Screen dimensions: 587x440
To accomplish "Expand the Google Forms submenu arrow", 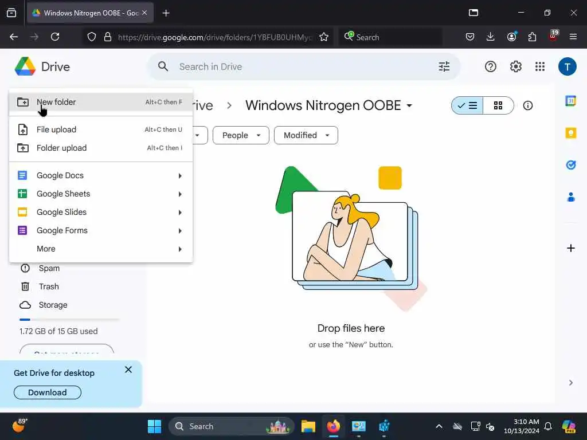I will [x=180, y=230].
